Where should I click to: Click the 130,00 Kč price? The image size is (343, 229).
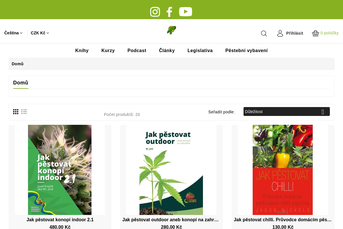283,227
